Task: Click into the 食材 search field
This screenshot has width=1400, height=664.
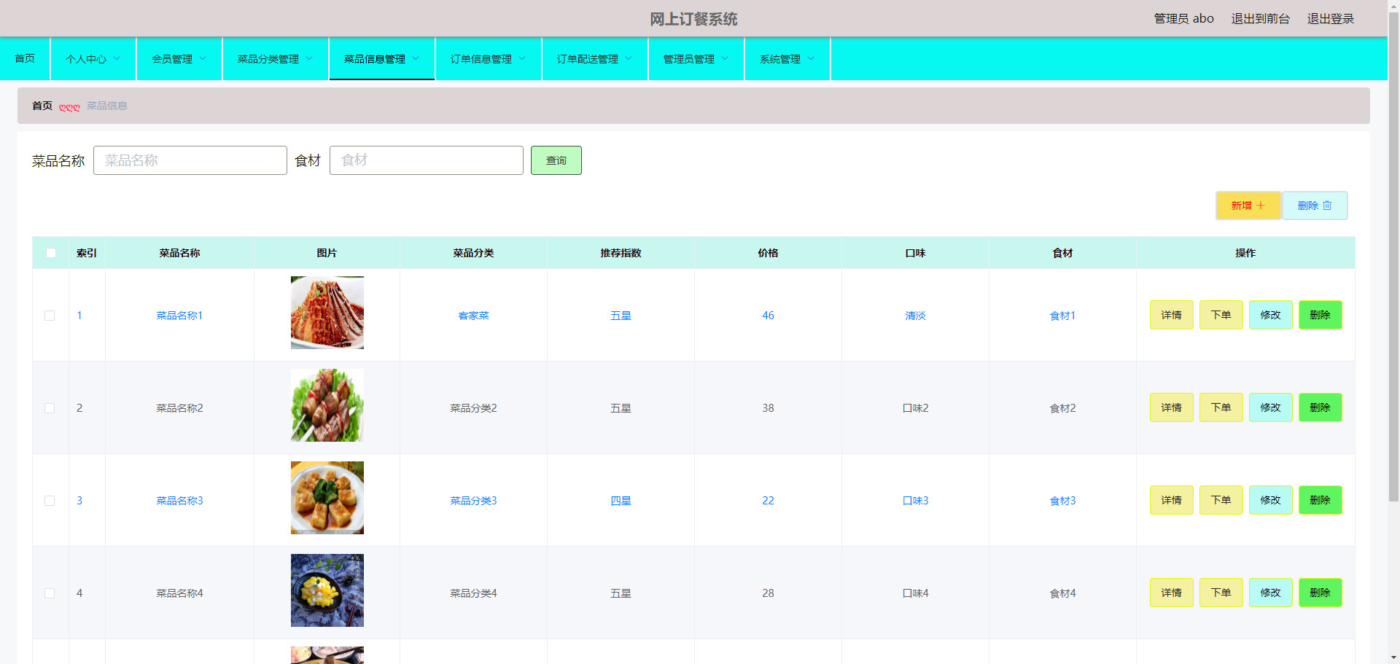Action: click(427, 160)
